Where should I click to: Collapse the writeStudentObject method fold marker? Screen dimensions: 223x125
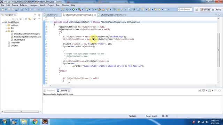click(x=48, y=22)
